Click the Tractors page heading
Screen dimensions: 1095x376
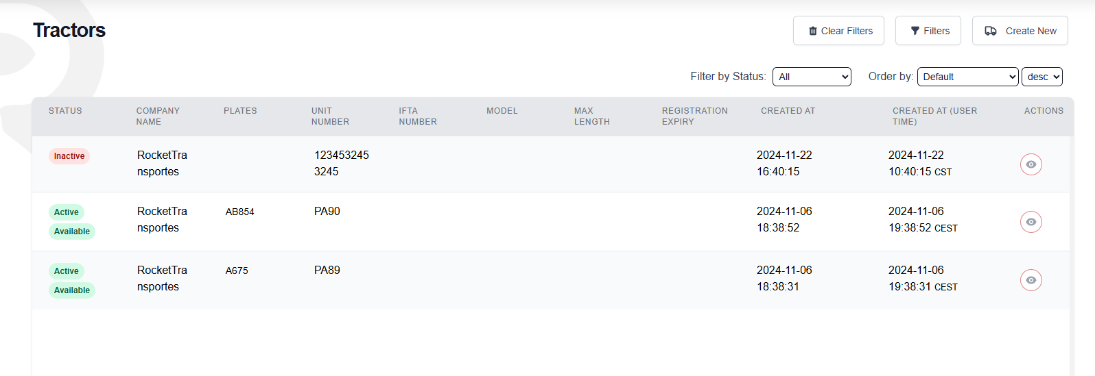pyautogui.click(x=69, y=30)
